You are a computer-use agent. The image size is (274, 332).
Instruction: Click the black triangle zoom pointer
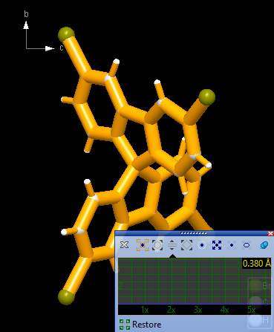click(172, 255)
